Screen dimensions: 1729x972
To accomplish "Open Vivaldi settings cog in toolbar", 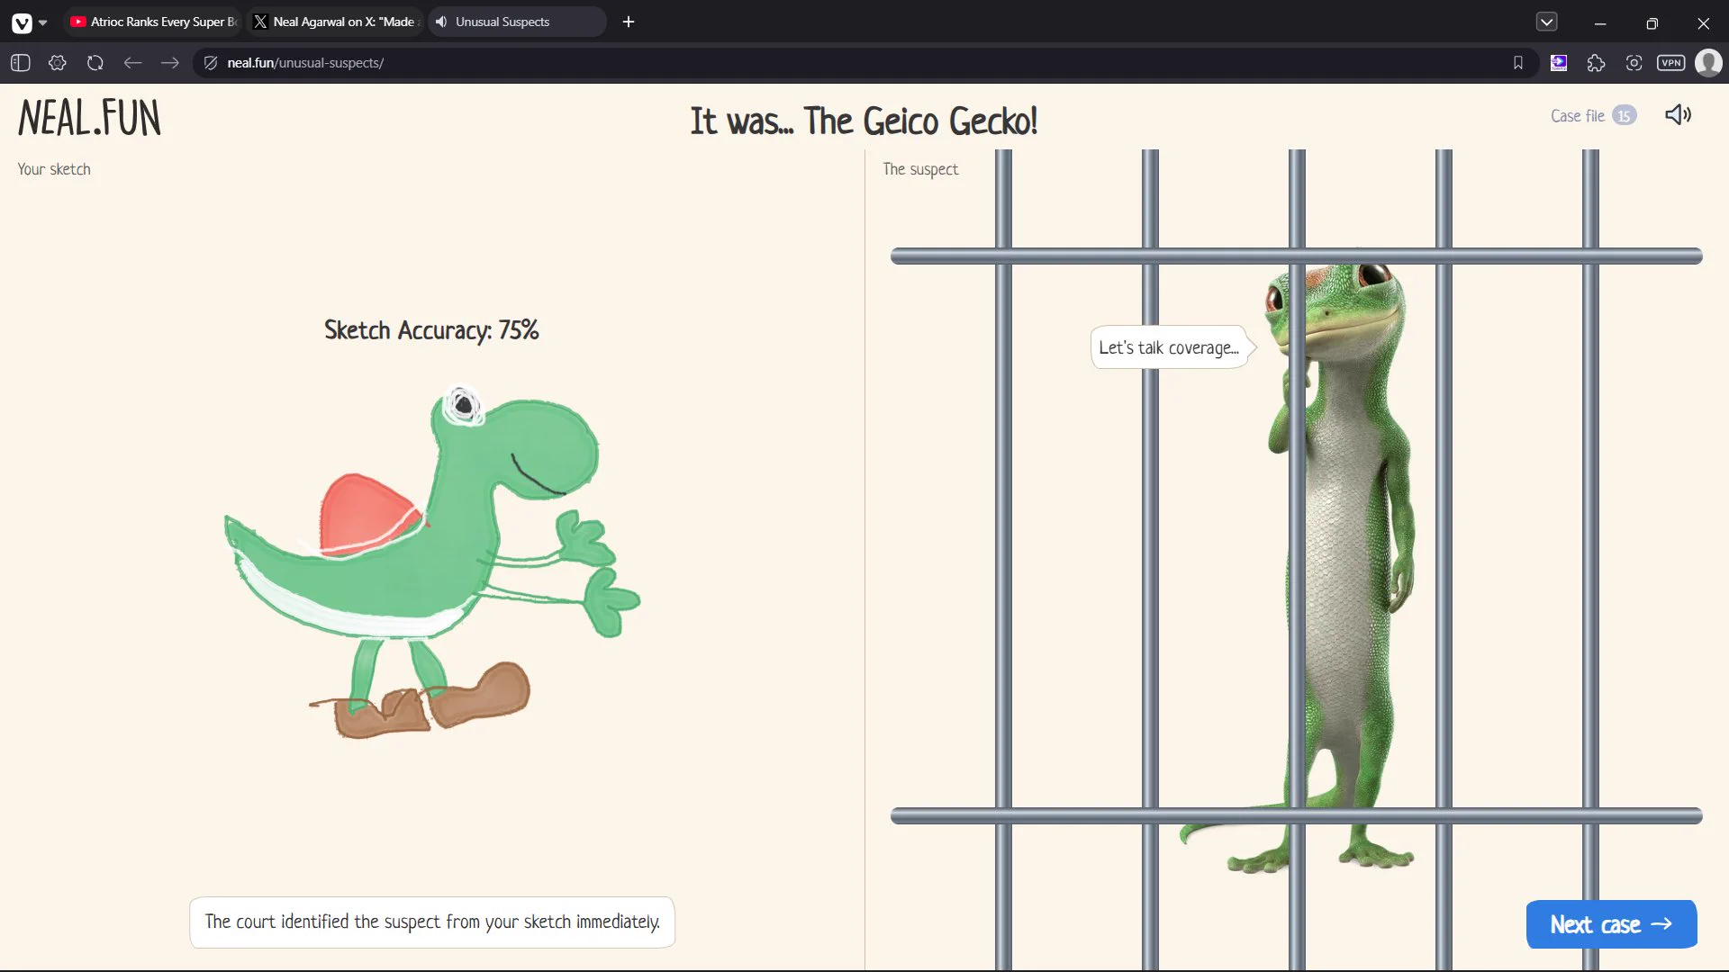I will pyautogui.click(x=58, y=63).
